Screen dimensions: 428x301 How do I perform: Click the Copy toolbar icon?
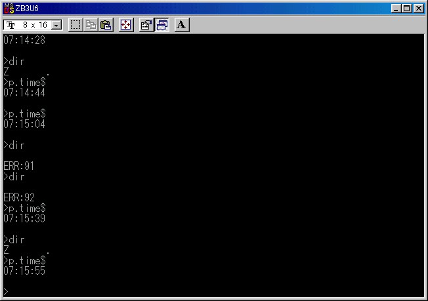click(91, 25)
